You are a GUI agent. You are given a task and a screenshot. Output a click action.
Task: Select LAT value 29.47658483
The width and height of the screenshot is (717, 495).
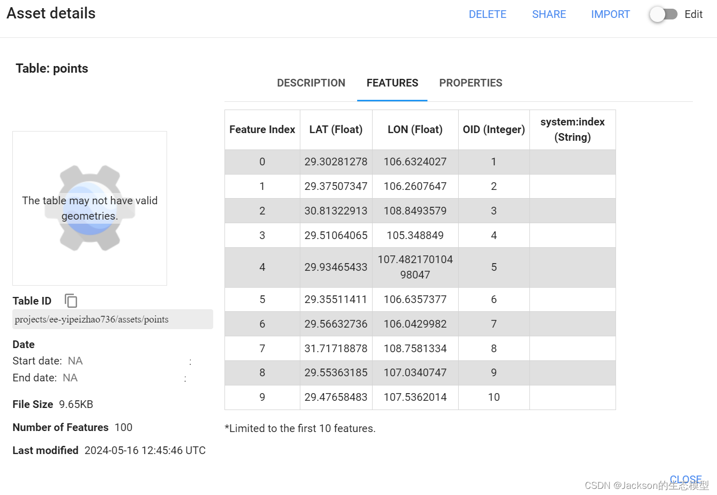pyautogui.click(x=336, y=397)
